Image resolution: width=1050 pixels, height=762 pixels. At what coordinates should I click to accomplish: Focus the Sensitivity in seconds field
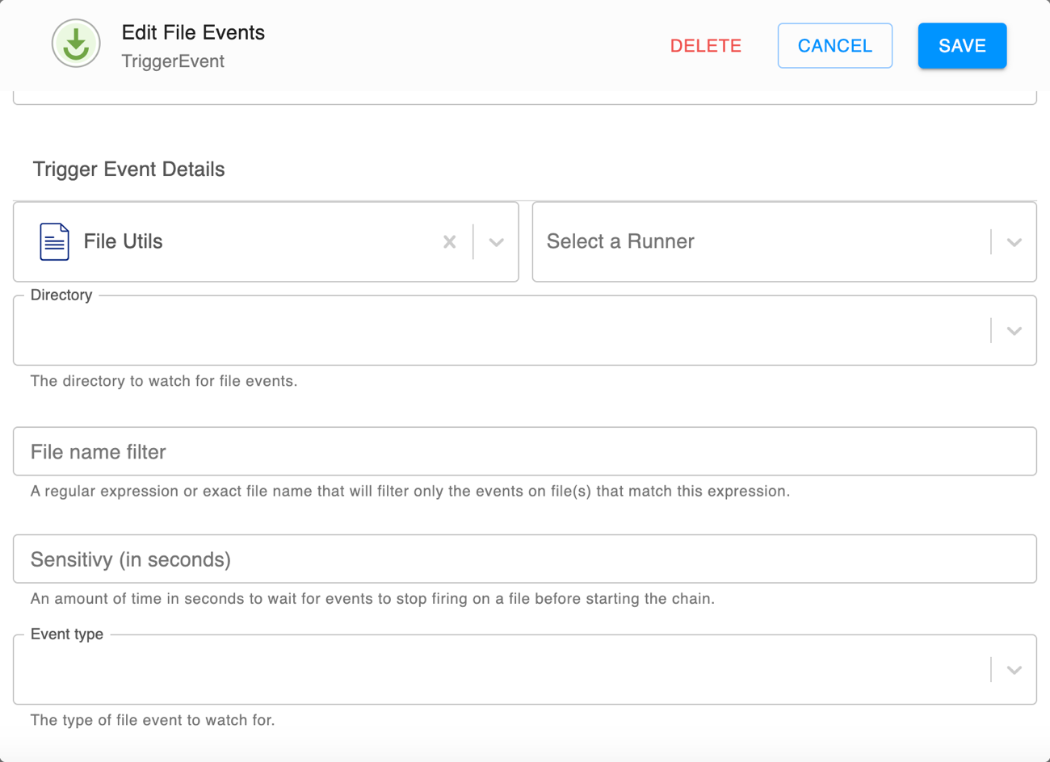tap(525, 559)
